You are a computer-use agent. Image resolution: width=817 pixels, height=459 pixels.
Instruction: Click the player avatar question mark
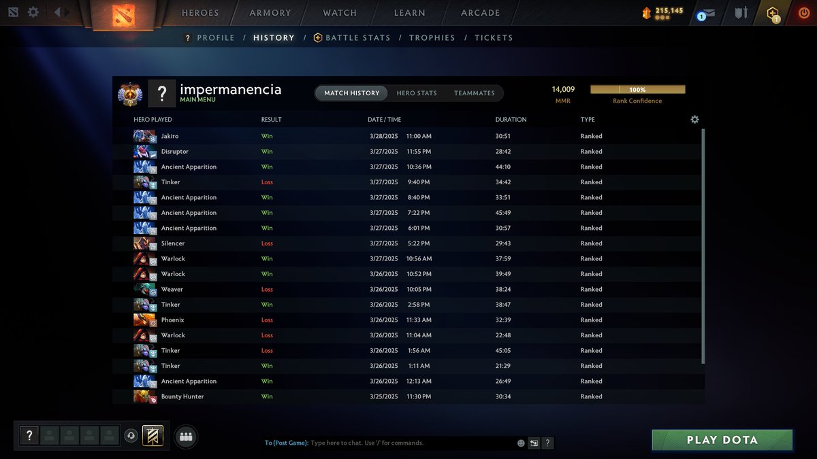click(161, 93)
